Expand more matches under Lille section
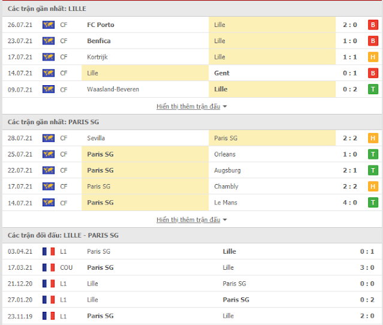 pos(188,107)
